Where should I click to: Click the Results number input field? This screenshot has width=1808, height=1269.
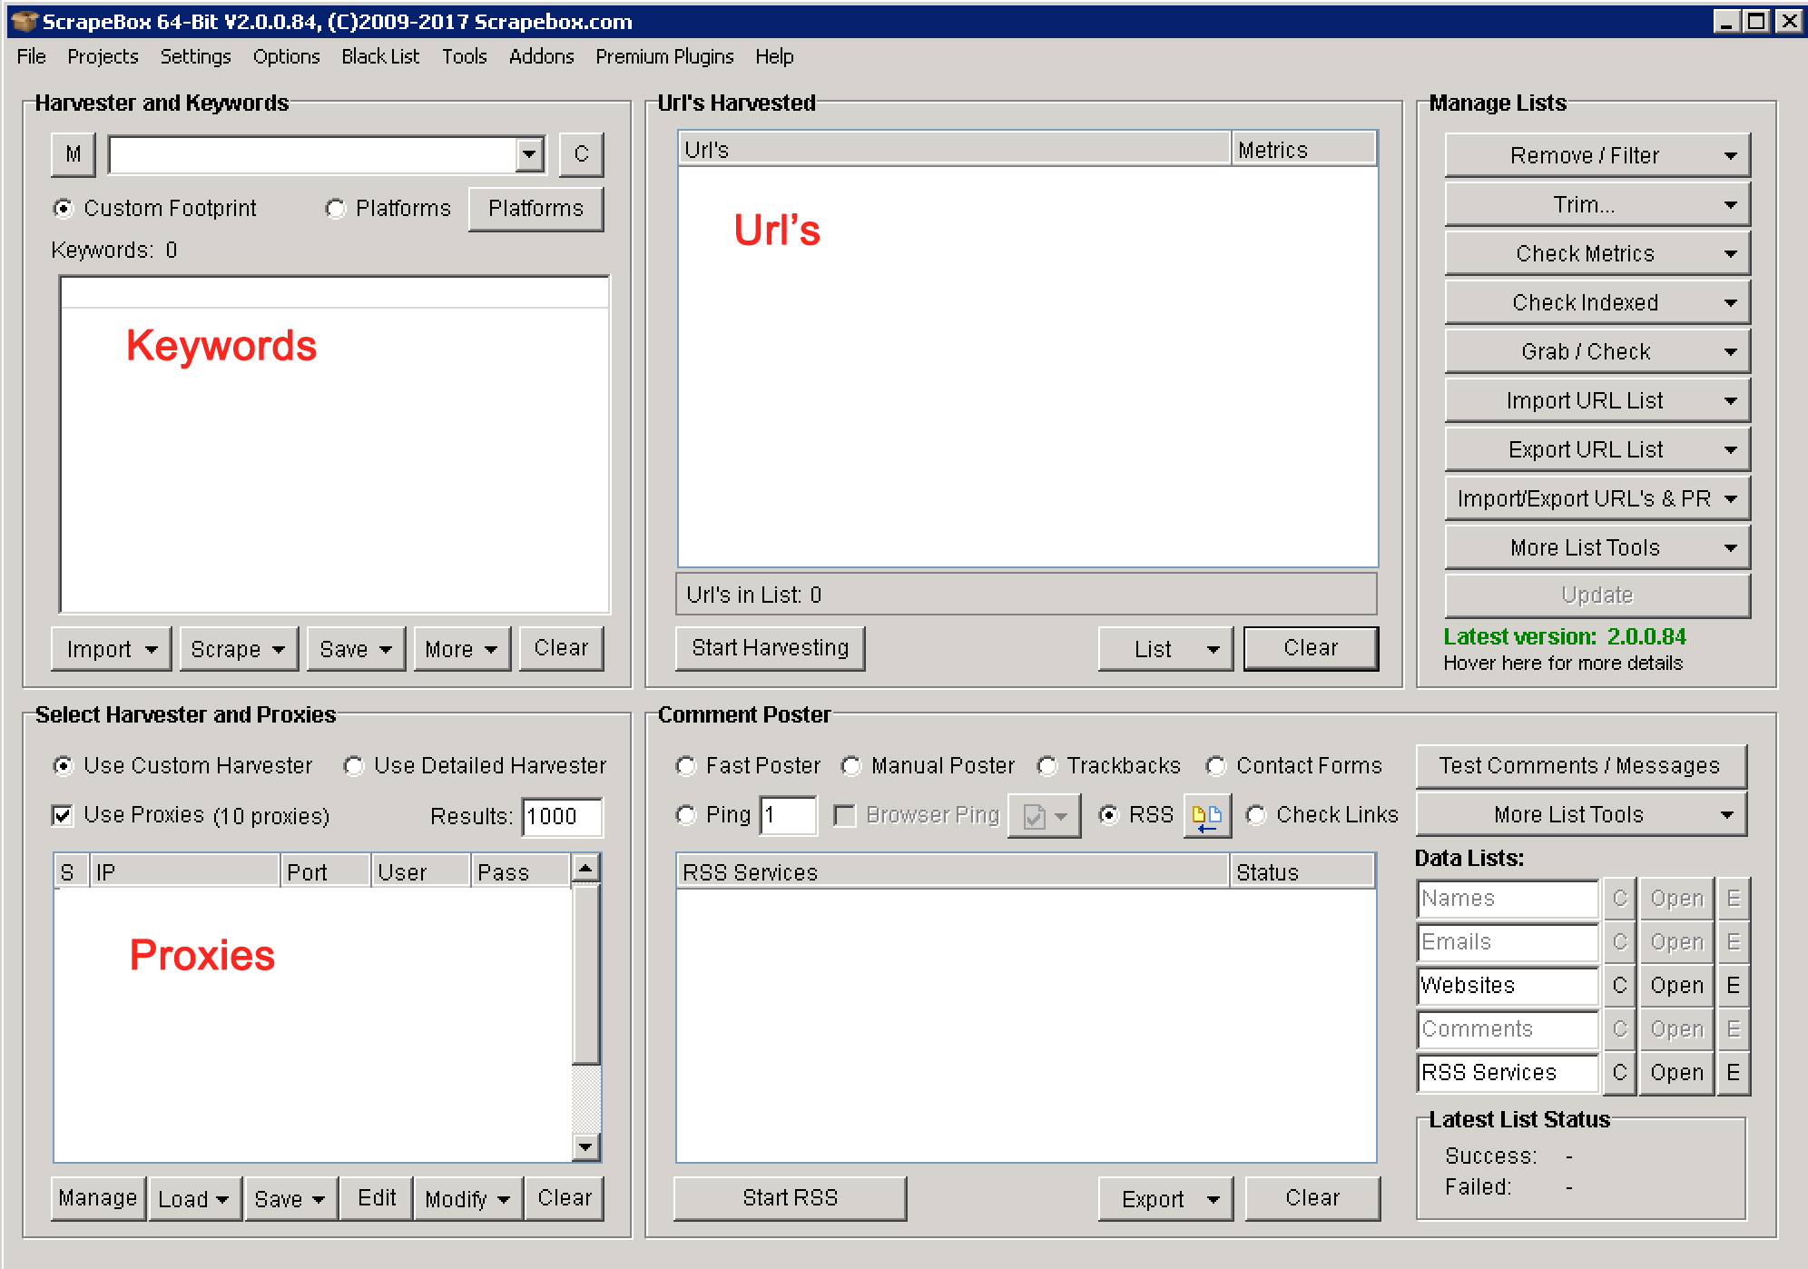563,817
